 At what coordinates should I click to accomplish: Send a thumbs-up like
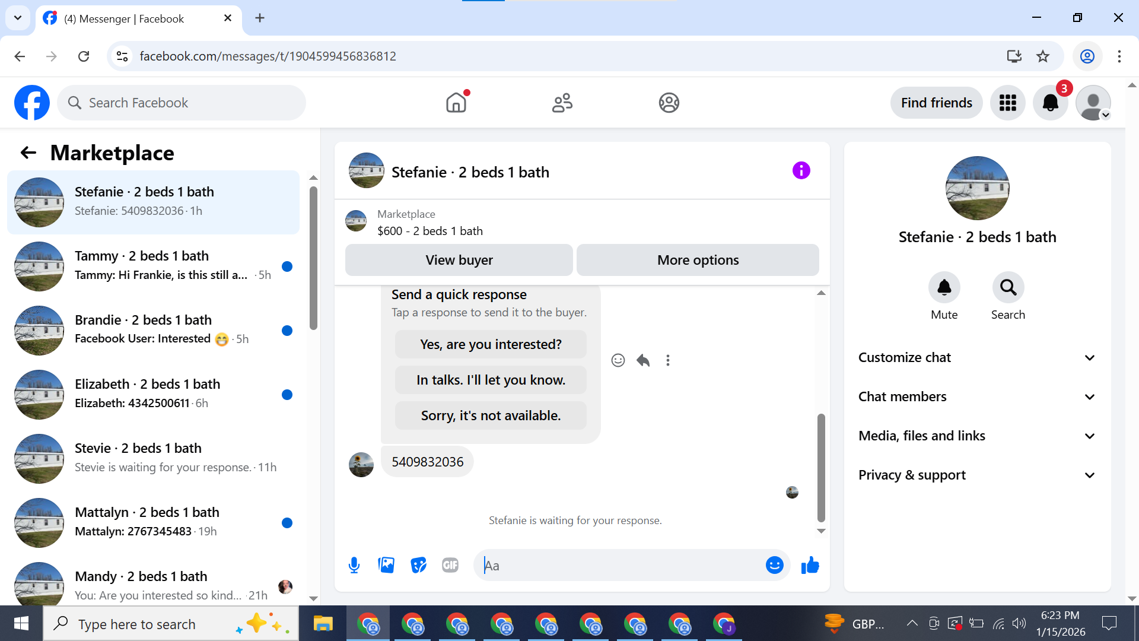click(810, 565)
